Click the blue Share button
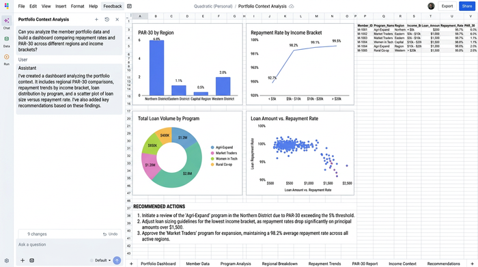The width and height of the screenshot is (478, 267). coord(466,6)
